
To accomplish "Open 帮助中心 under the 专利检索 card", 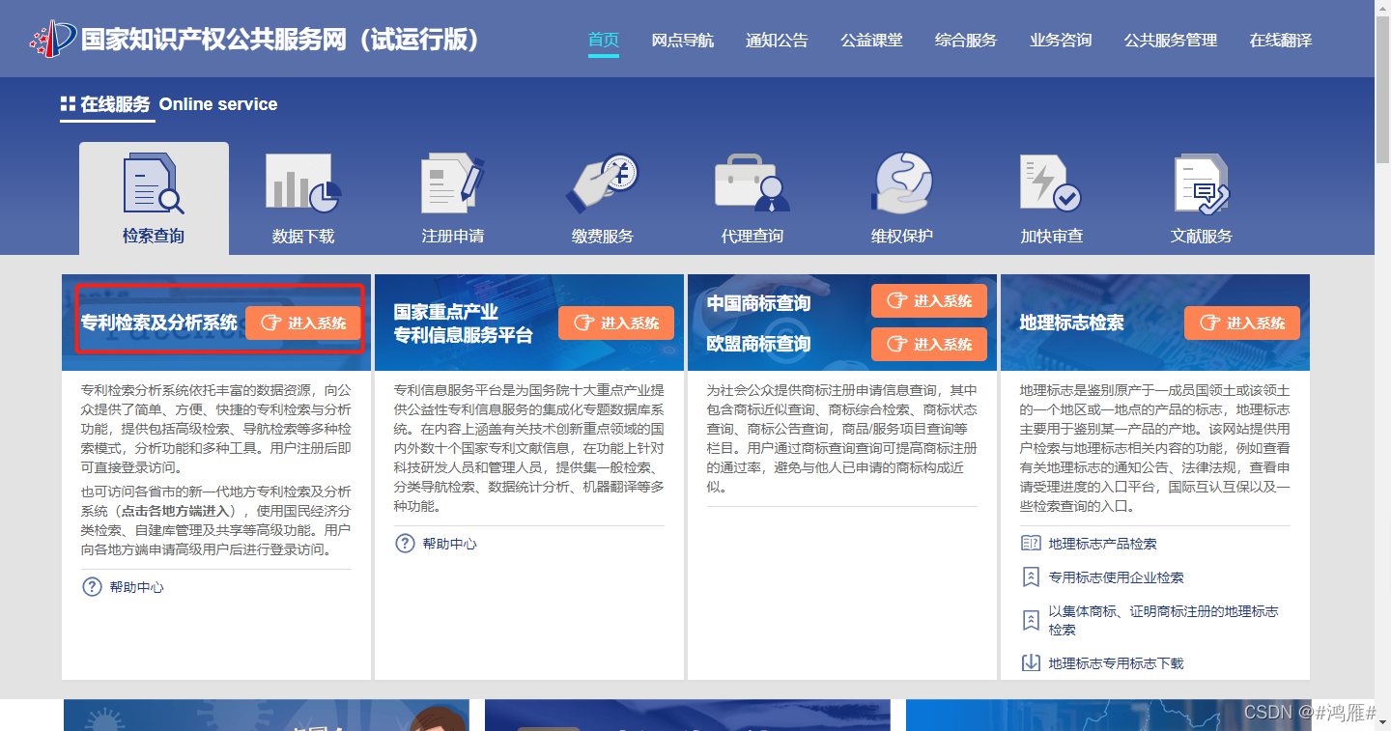I will click(136, 587).
